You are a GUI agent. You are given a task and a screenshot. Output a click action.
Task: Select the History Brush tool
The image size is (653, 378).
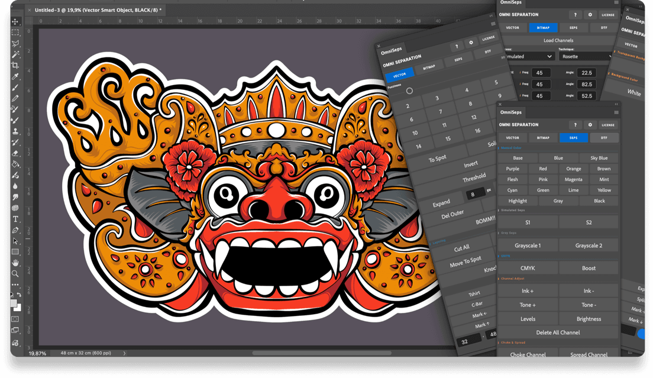pos(15,143)
